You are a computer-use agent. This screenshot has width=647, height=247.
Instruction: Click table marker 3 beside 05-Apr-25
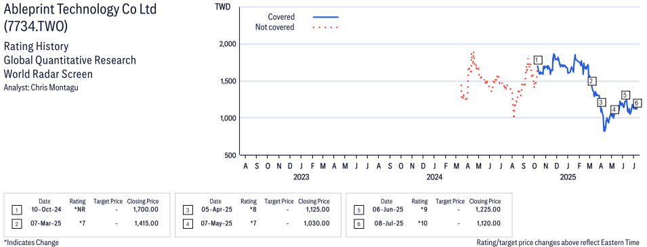(188, 210)
